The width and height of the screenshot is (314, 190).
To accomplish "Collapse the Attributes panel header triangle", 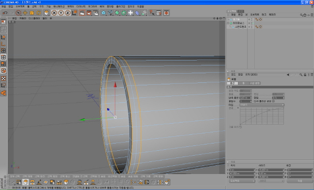I will (228, 71).
